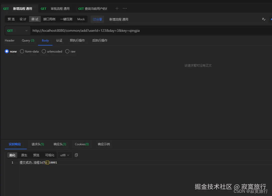Viewport: 272px width, 196px height.
Task: Copy the response using the copy icon
Action: [x=76, y=155]
